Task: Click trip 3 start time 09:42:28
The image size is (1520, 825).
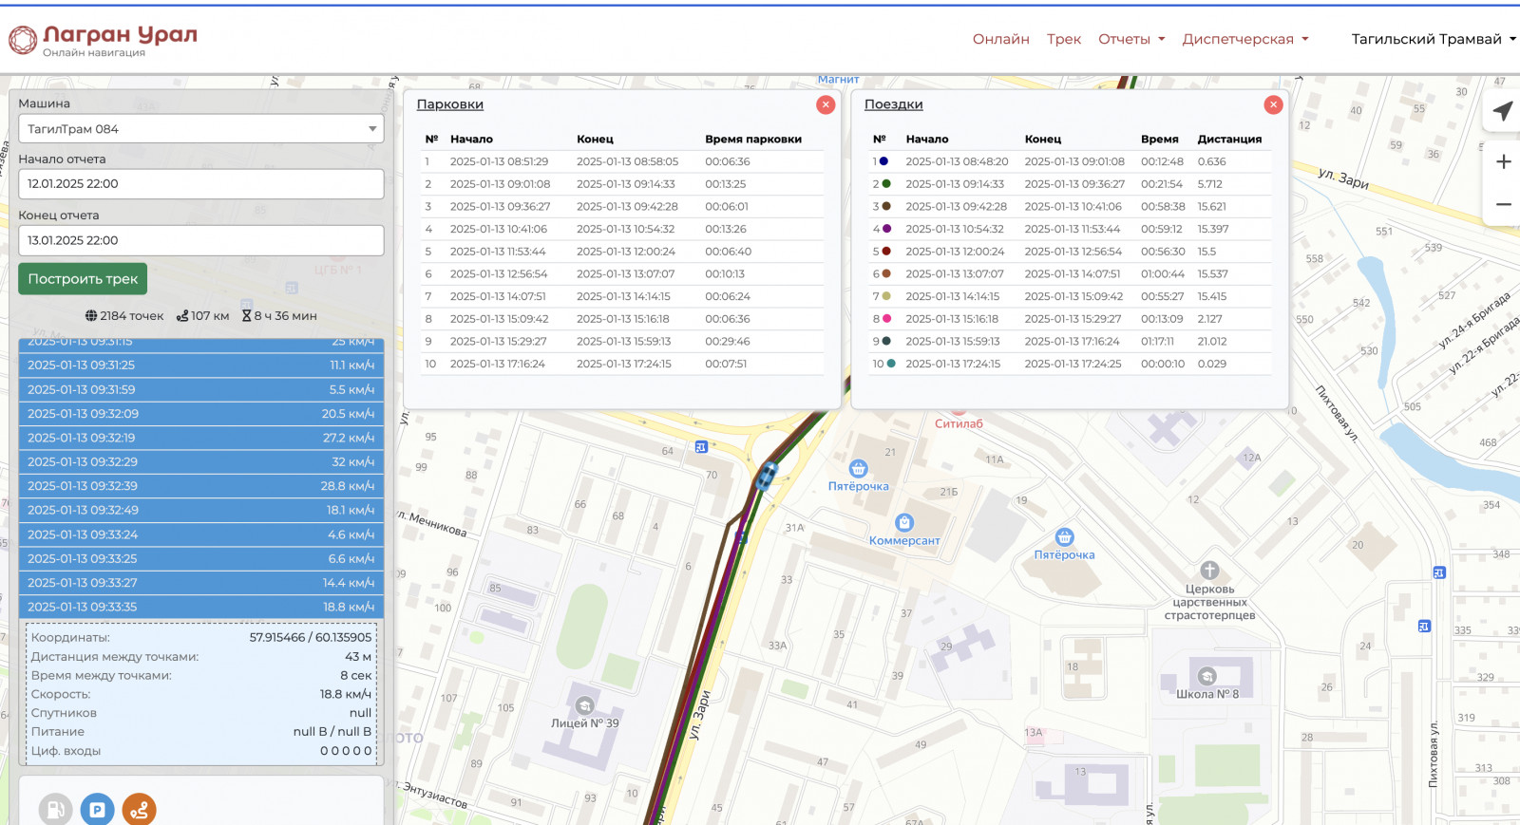Action: tap(956, 207)
